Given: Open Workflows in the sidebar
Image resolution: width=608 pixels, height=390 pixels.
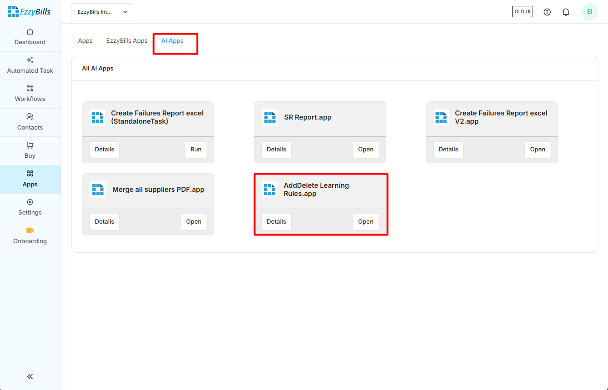Looking at the screenshot, I should tap(30, 94).
